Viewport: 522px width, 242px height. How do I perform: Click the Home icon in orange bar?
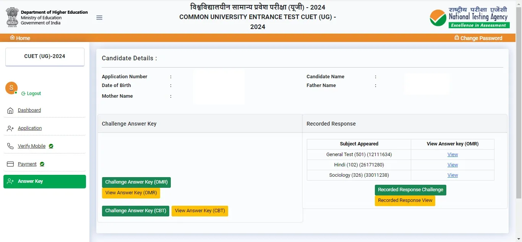point(12,37)
